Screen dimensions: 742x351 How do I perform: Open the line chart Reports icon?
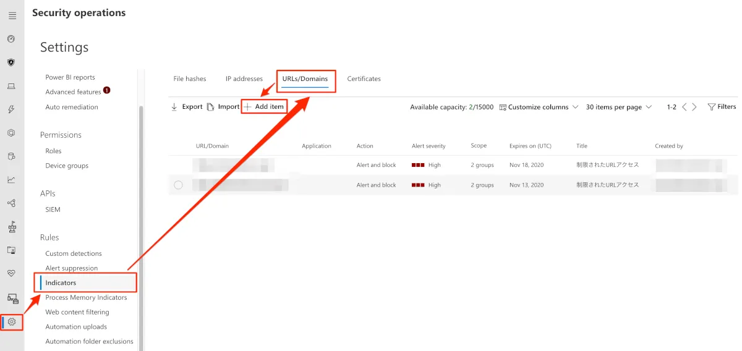click(x=11, y=180)
